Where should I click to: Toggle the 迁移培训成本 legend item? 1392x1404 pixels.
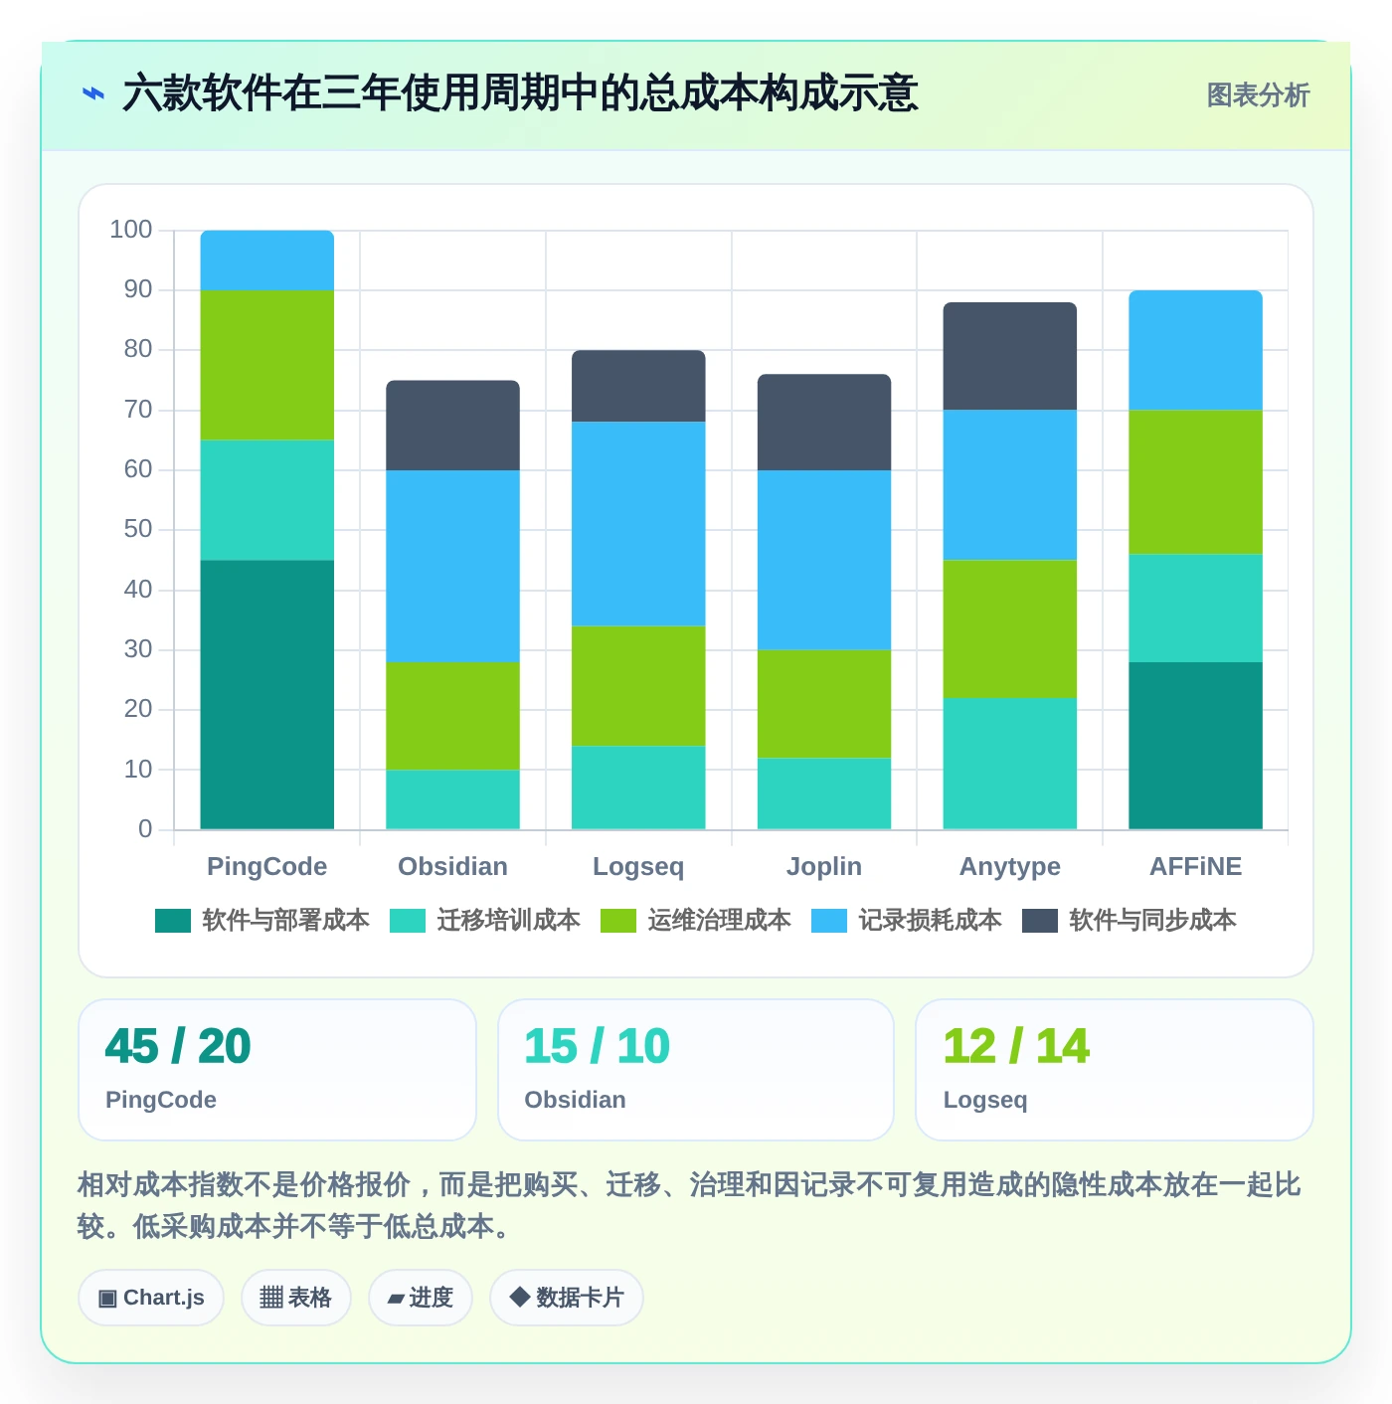pos(485,921)
